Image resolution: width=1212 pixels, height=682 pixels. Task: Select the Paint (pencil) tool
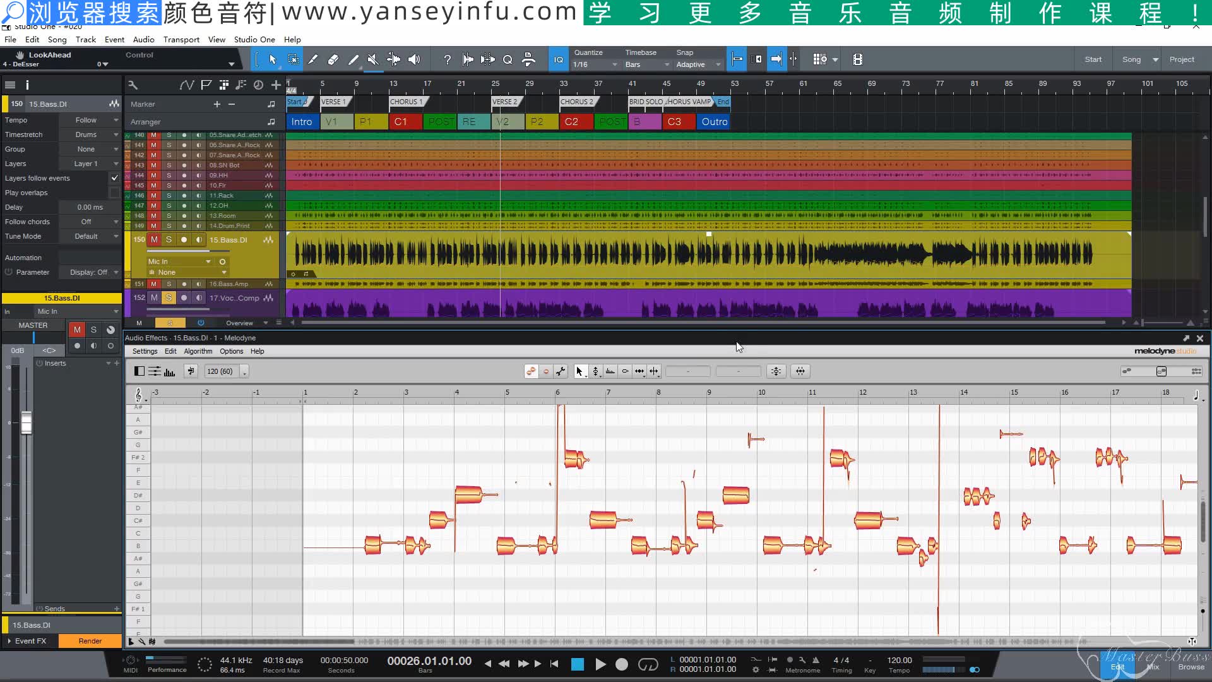click(x=353, y=59)
